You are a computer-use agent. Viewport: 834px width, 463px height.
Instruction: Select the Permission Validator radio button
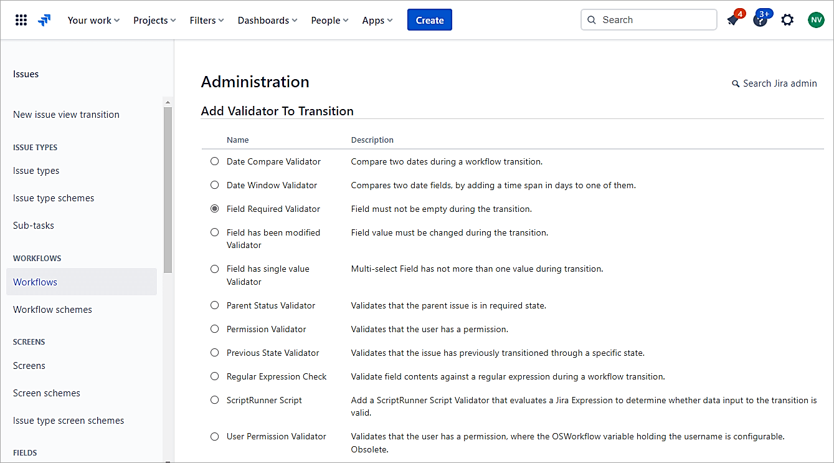[x=215, y=329]
